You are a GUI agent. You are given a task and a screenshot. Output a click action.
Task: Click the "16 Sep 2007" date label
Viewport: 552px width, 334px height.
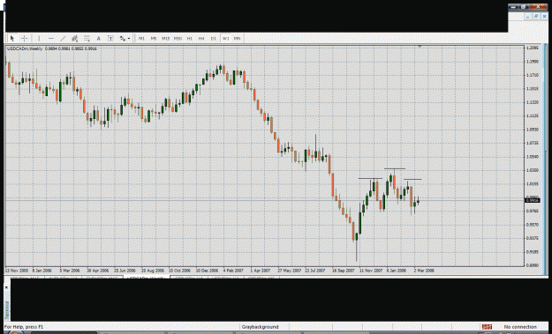(344, 271)
